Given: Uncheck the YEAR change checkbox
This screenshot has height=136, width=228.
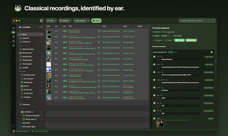Looking at the screenshot, I should pyautogui.click(x=154, y=95).
